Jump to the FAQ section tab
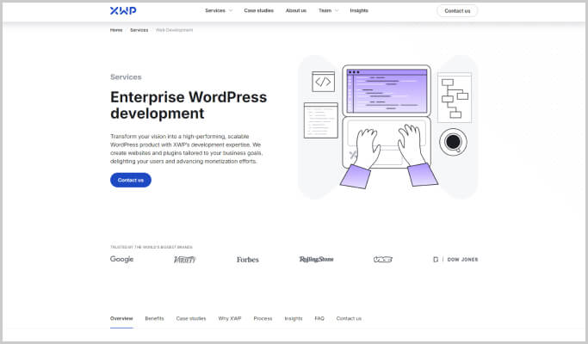588x344 pixels. click(319, 318)
